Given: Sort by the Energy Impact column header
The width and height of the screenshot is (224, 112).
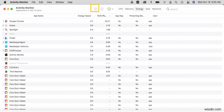Looking at the screenshot, I should click(x=85, y=16).
